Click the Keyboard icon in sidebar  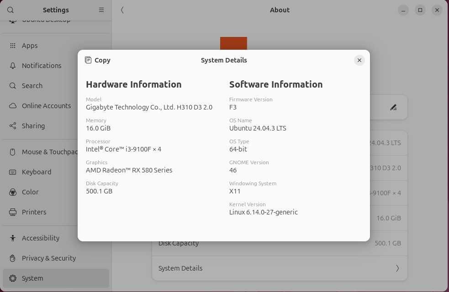13,172
